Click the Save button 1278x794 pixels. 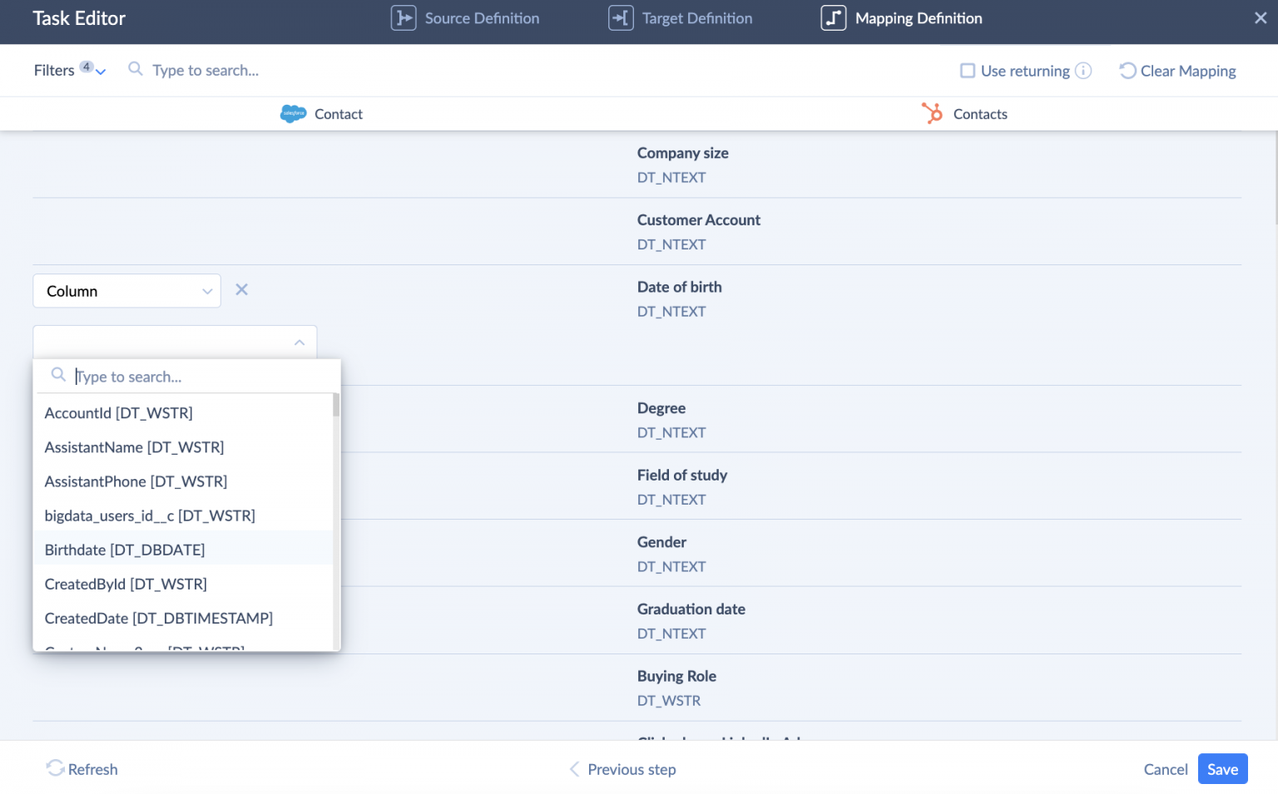tap(1222, 769)
